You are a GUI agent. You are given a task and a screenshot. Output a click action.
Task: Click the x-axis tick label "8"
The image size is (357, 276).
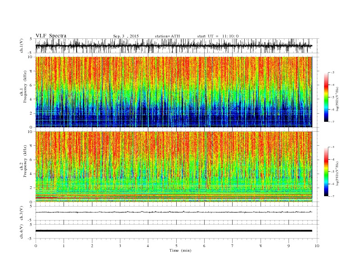pos(261,246)
